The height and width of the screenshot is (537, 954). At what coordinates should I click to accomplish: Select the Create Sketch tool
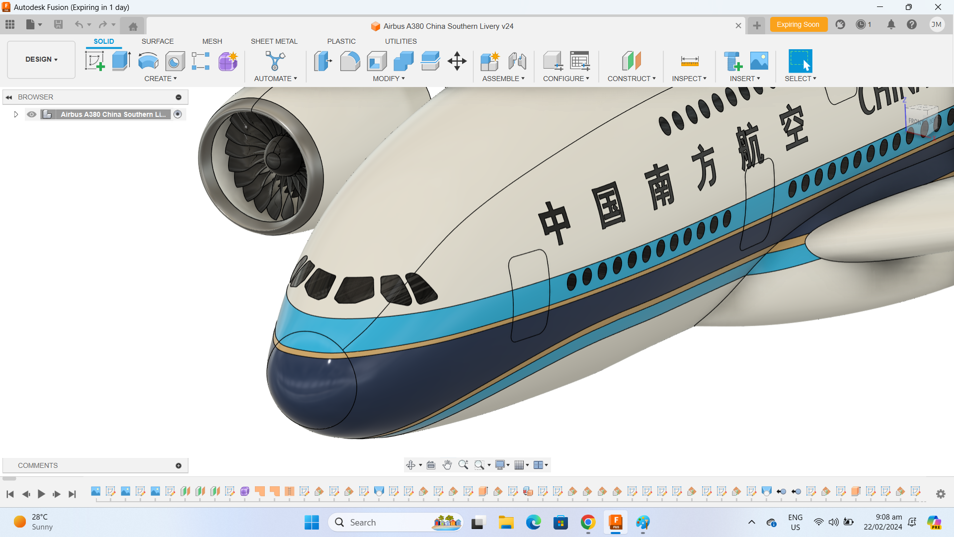(94, 61)
